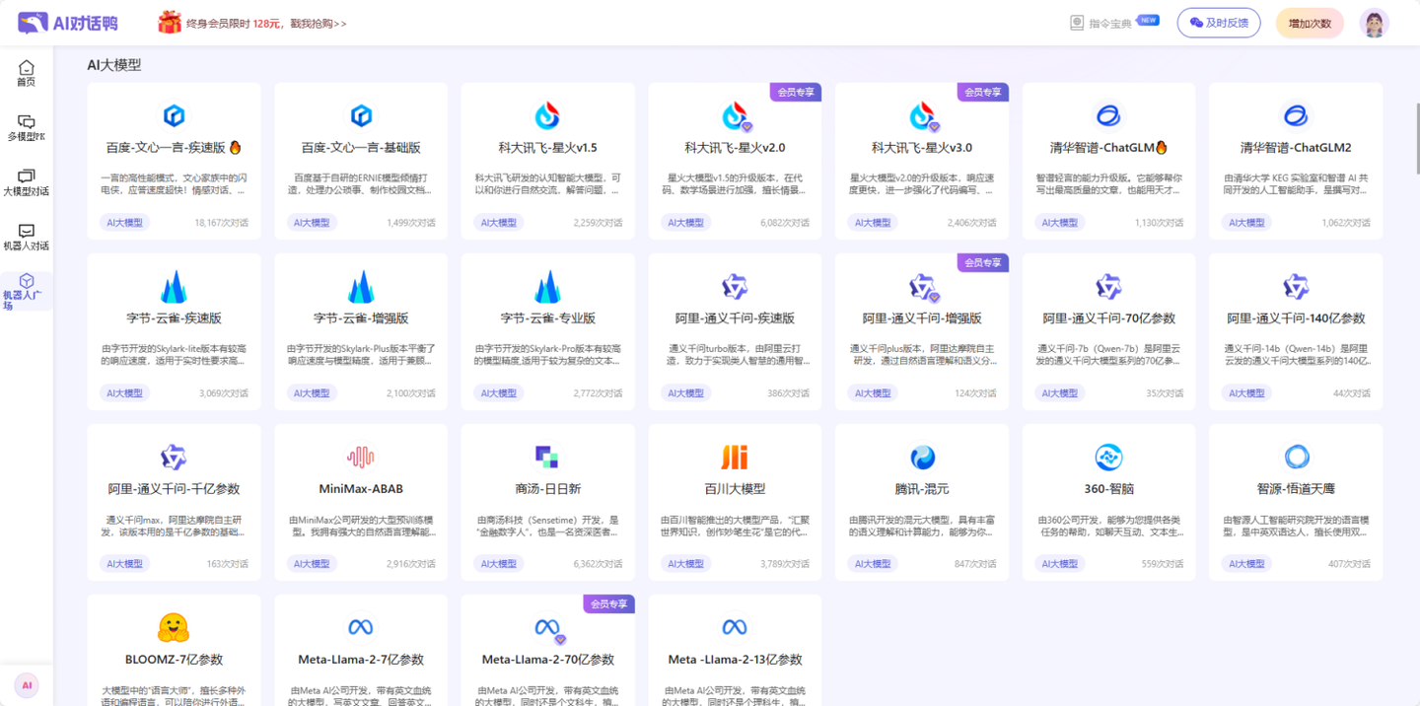Click the 及时反馈 button
This screenshot has width=1420, height=706.
tap(1219, 23)
